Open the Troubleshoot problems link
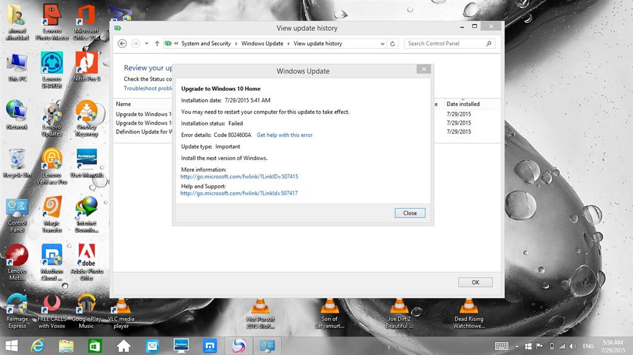The width and height of the screenshot is (633, 355). tap(148, 88)
